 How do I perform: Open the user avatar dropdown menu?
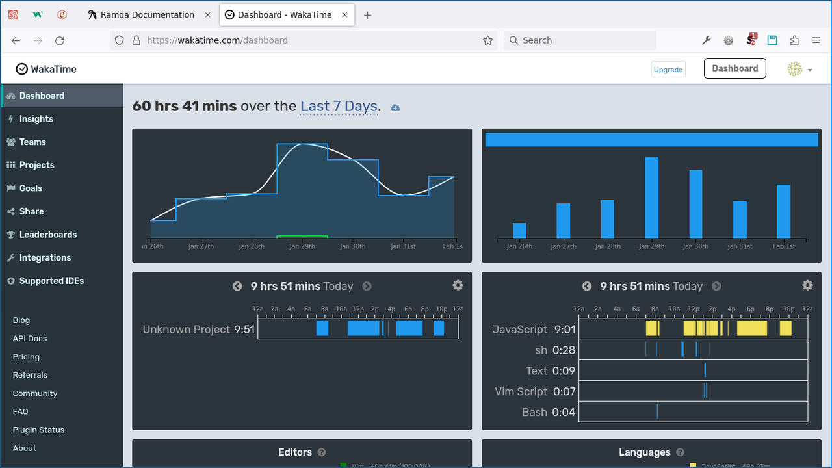coord(800,69)
